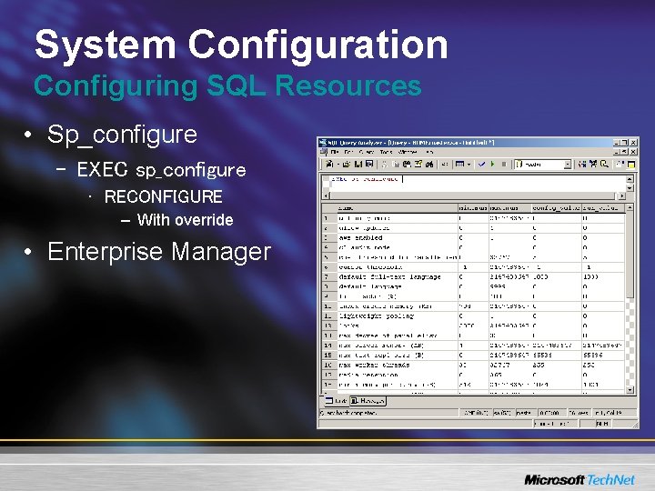Image resolution: width=655 pixels, height=491 pixels.
Task: Select the 'max worker threads' row name
Action: (x=374, y=365)
